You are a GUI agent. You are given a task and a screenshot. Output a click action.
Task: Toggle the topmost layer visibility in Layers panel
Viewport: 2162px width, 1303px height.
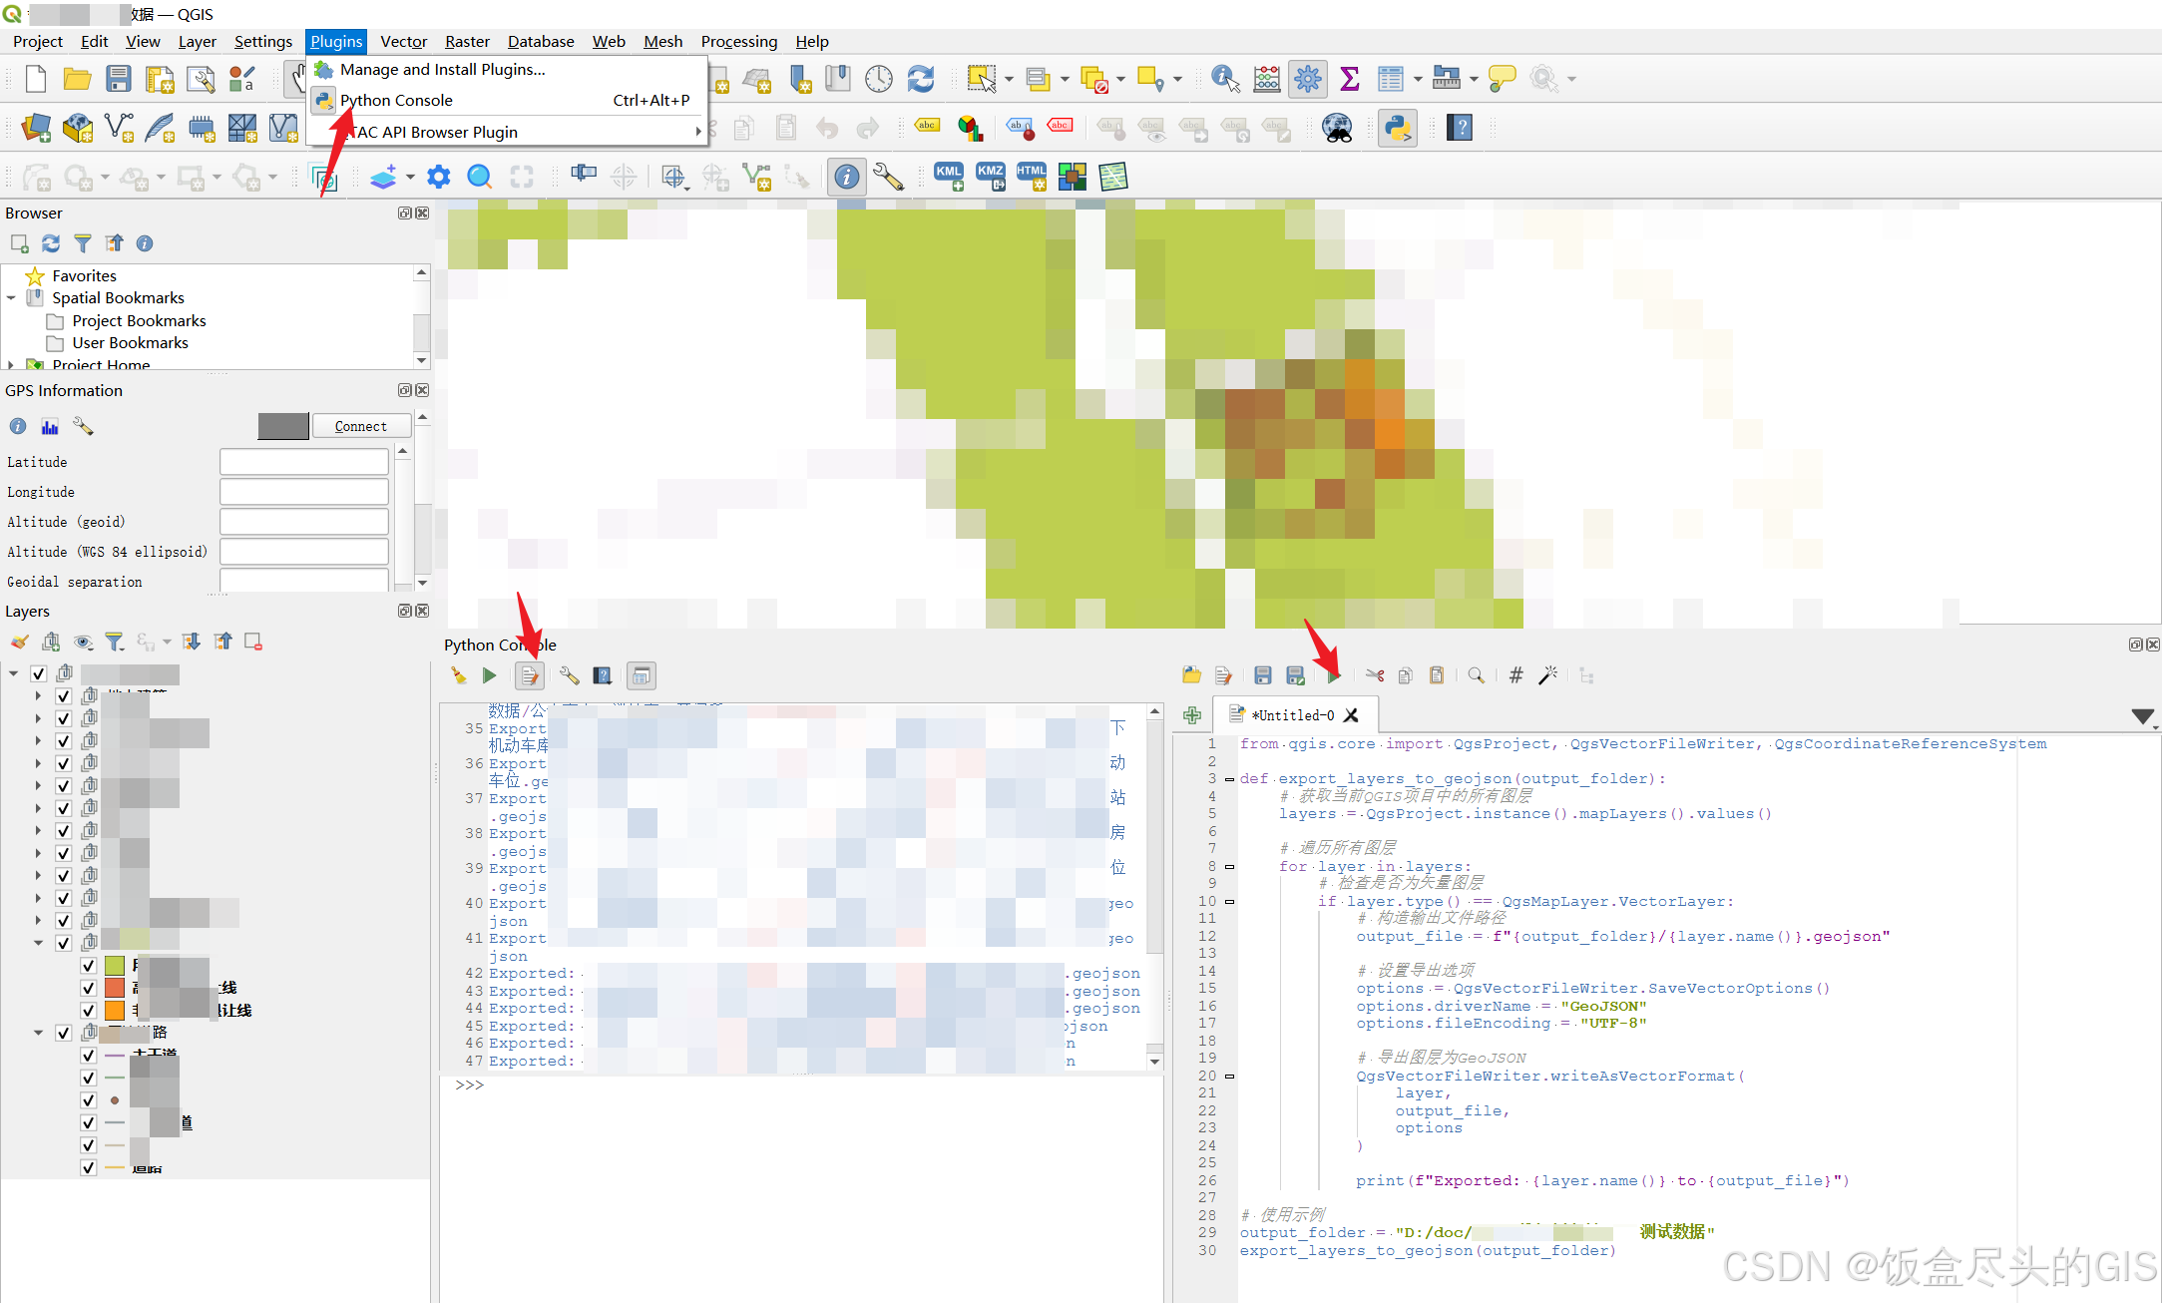coord(39,673)
